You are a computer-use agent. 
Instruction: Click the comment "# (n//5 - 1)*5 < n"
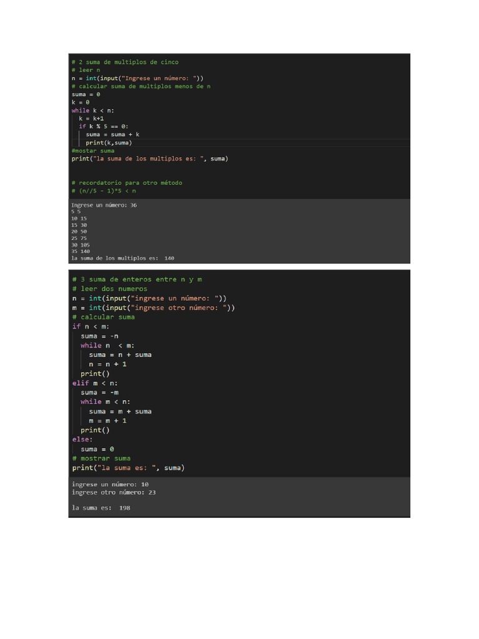point(104,191)
